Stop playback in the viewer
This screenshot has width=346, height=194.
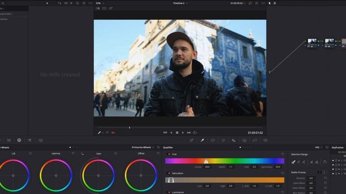click(177, 133)
